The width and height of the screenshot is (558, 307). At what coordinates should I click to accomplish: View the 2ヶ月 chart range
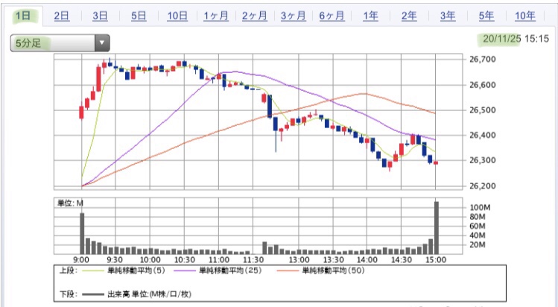(x=255, y=16)
